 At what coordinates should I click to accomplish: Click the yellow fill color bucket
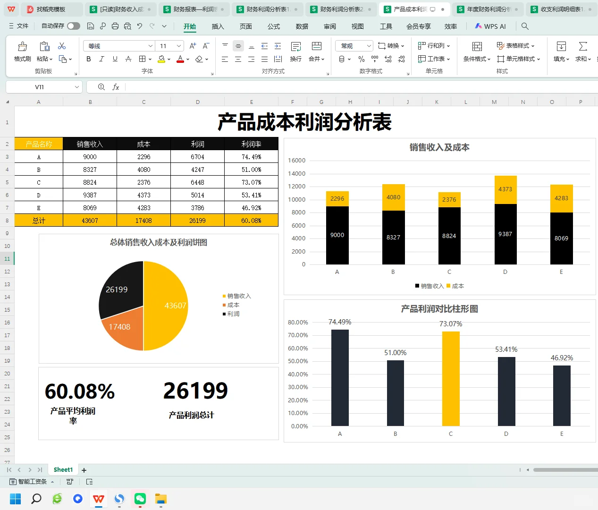tap(161, 59)
